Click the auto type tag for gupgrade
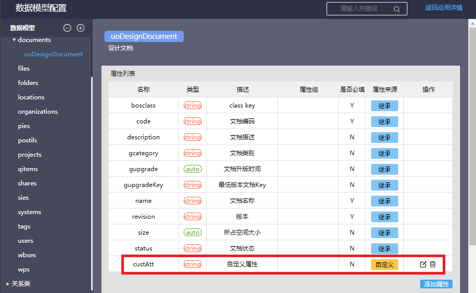Image resolution: width=476 pixels, height=293 pixels. (x=192, y=169)
